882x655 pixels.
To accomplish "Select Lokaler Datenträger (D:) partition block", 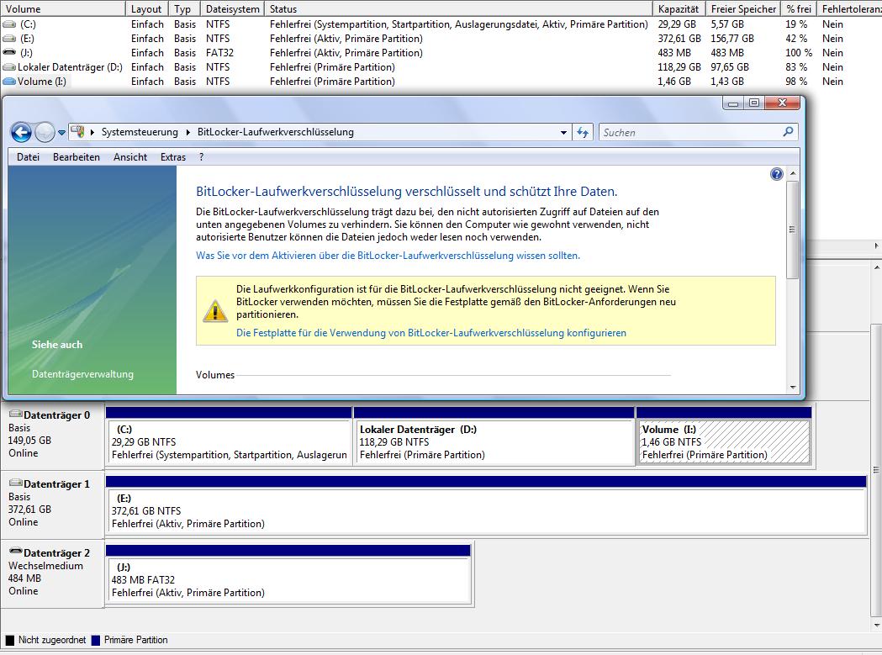I will coord(494,436).
